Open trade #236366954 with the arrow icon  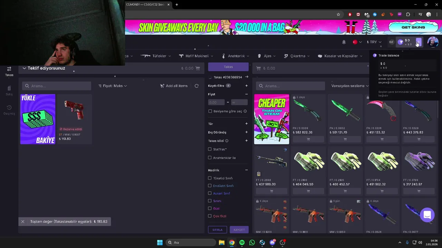pos(246,77)
